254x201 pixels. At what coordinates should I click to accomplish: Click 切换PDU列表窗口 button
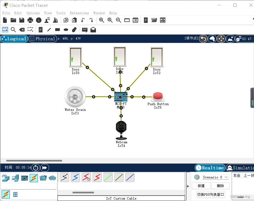(211, 194)
